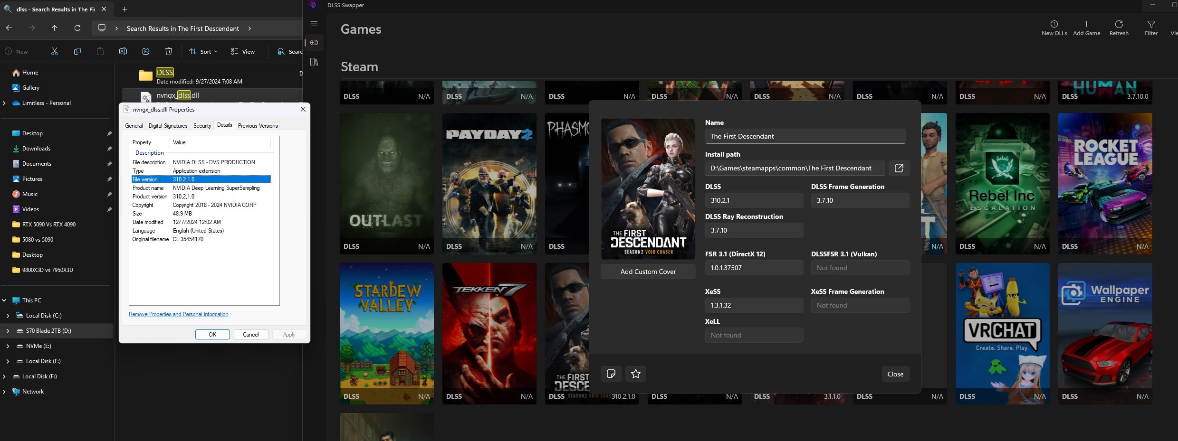Image resolution: width=1178 pixels, height=441 pixels.
Task: Select the VRChat game tile
Action: pyautogui.click(x=1003, y=334)
